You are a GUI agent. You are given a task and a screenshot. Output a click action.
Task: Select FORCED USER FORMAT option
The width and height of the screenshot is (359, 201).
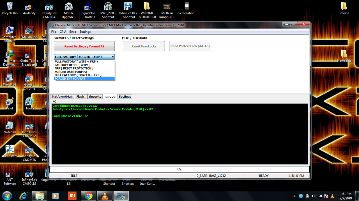click(x=84, y=72)
